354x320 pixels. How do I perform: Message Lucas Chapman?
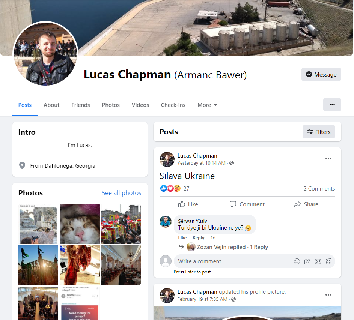pyautogui.click(x=321, y=74)
